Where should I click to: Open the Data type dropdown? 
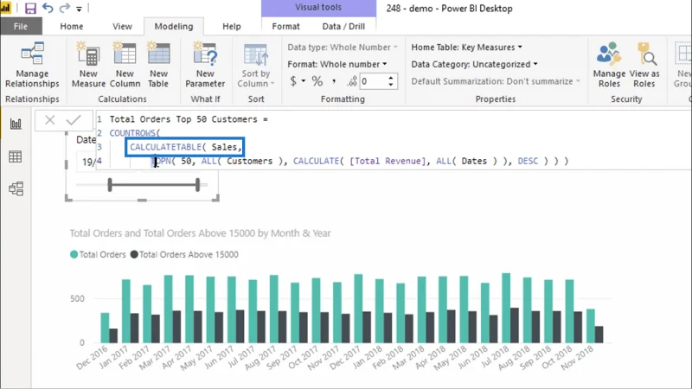[343, 48]
